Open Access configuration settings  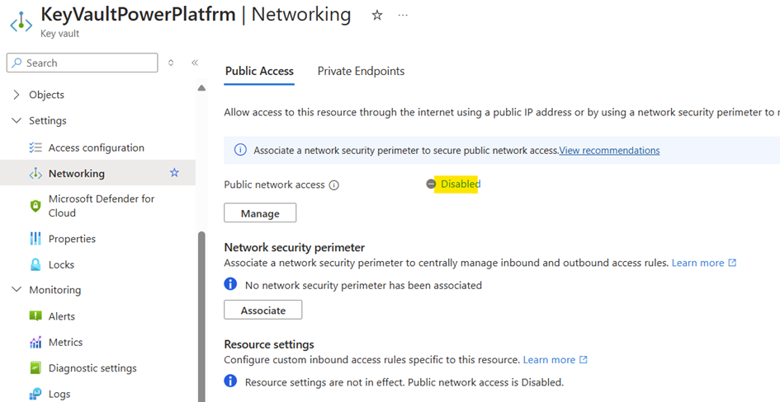96,148
